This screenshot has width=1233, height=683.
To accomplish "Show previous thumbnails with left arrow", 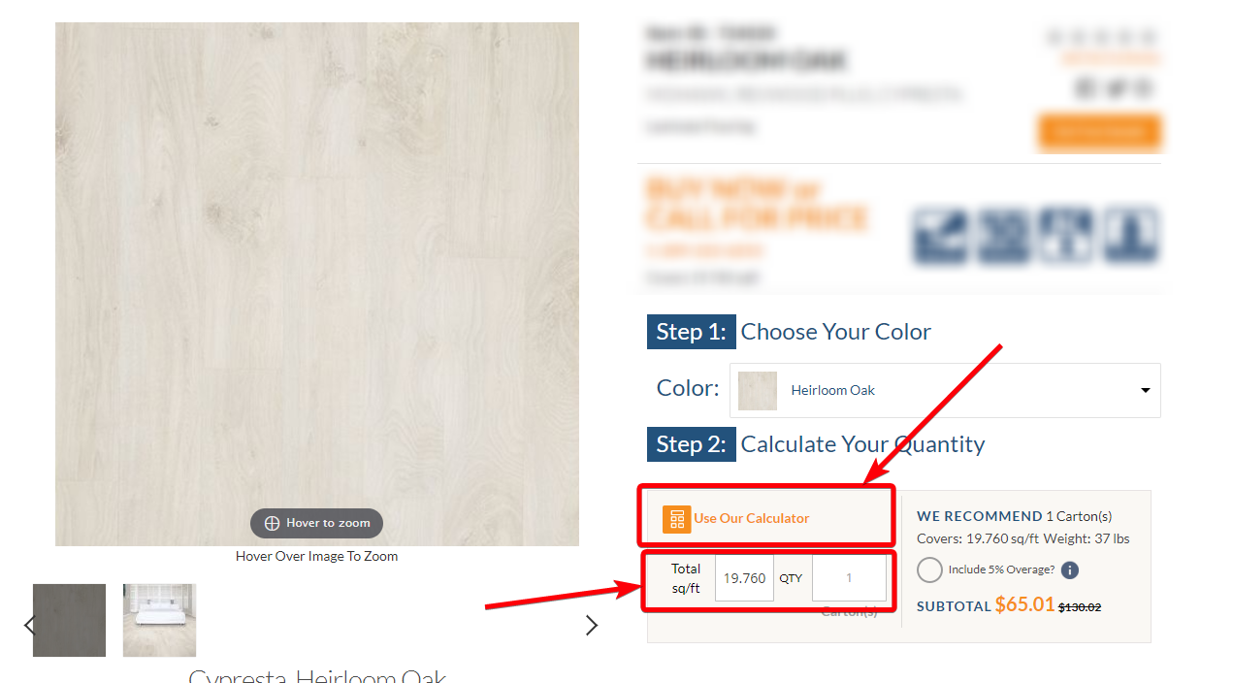I will click(x=29, y=625).
